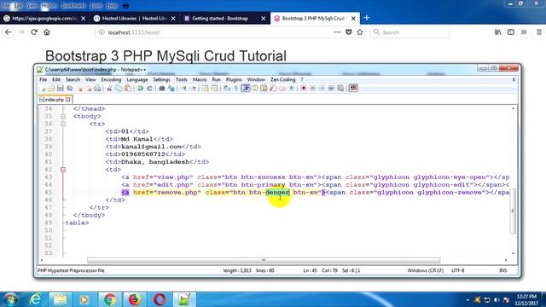
Task: Open Firefox hamburger menu
Action: [x=539, y=32]
